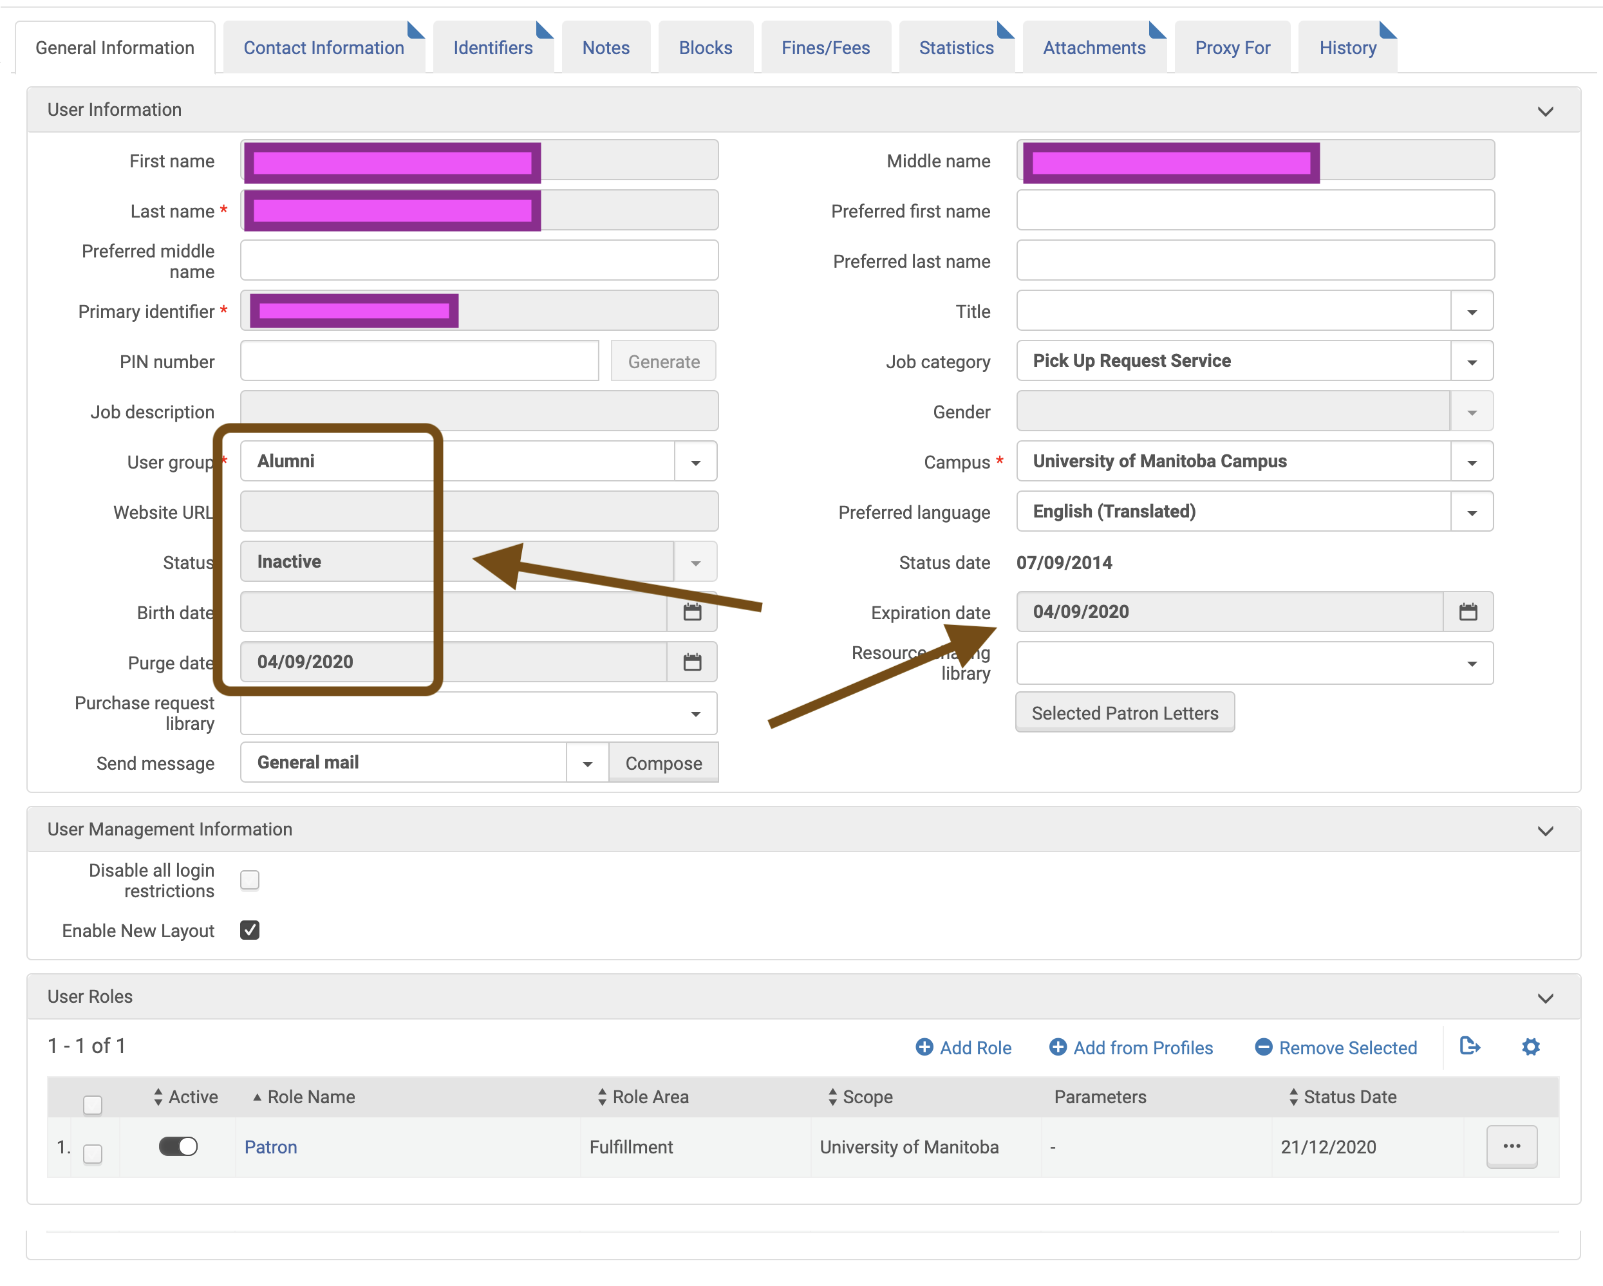Image resolution: width=1603 pixels, height=1286 pixels.
Task: Open User Roles table settings gear
Action: click(1530, 1047)
